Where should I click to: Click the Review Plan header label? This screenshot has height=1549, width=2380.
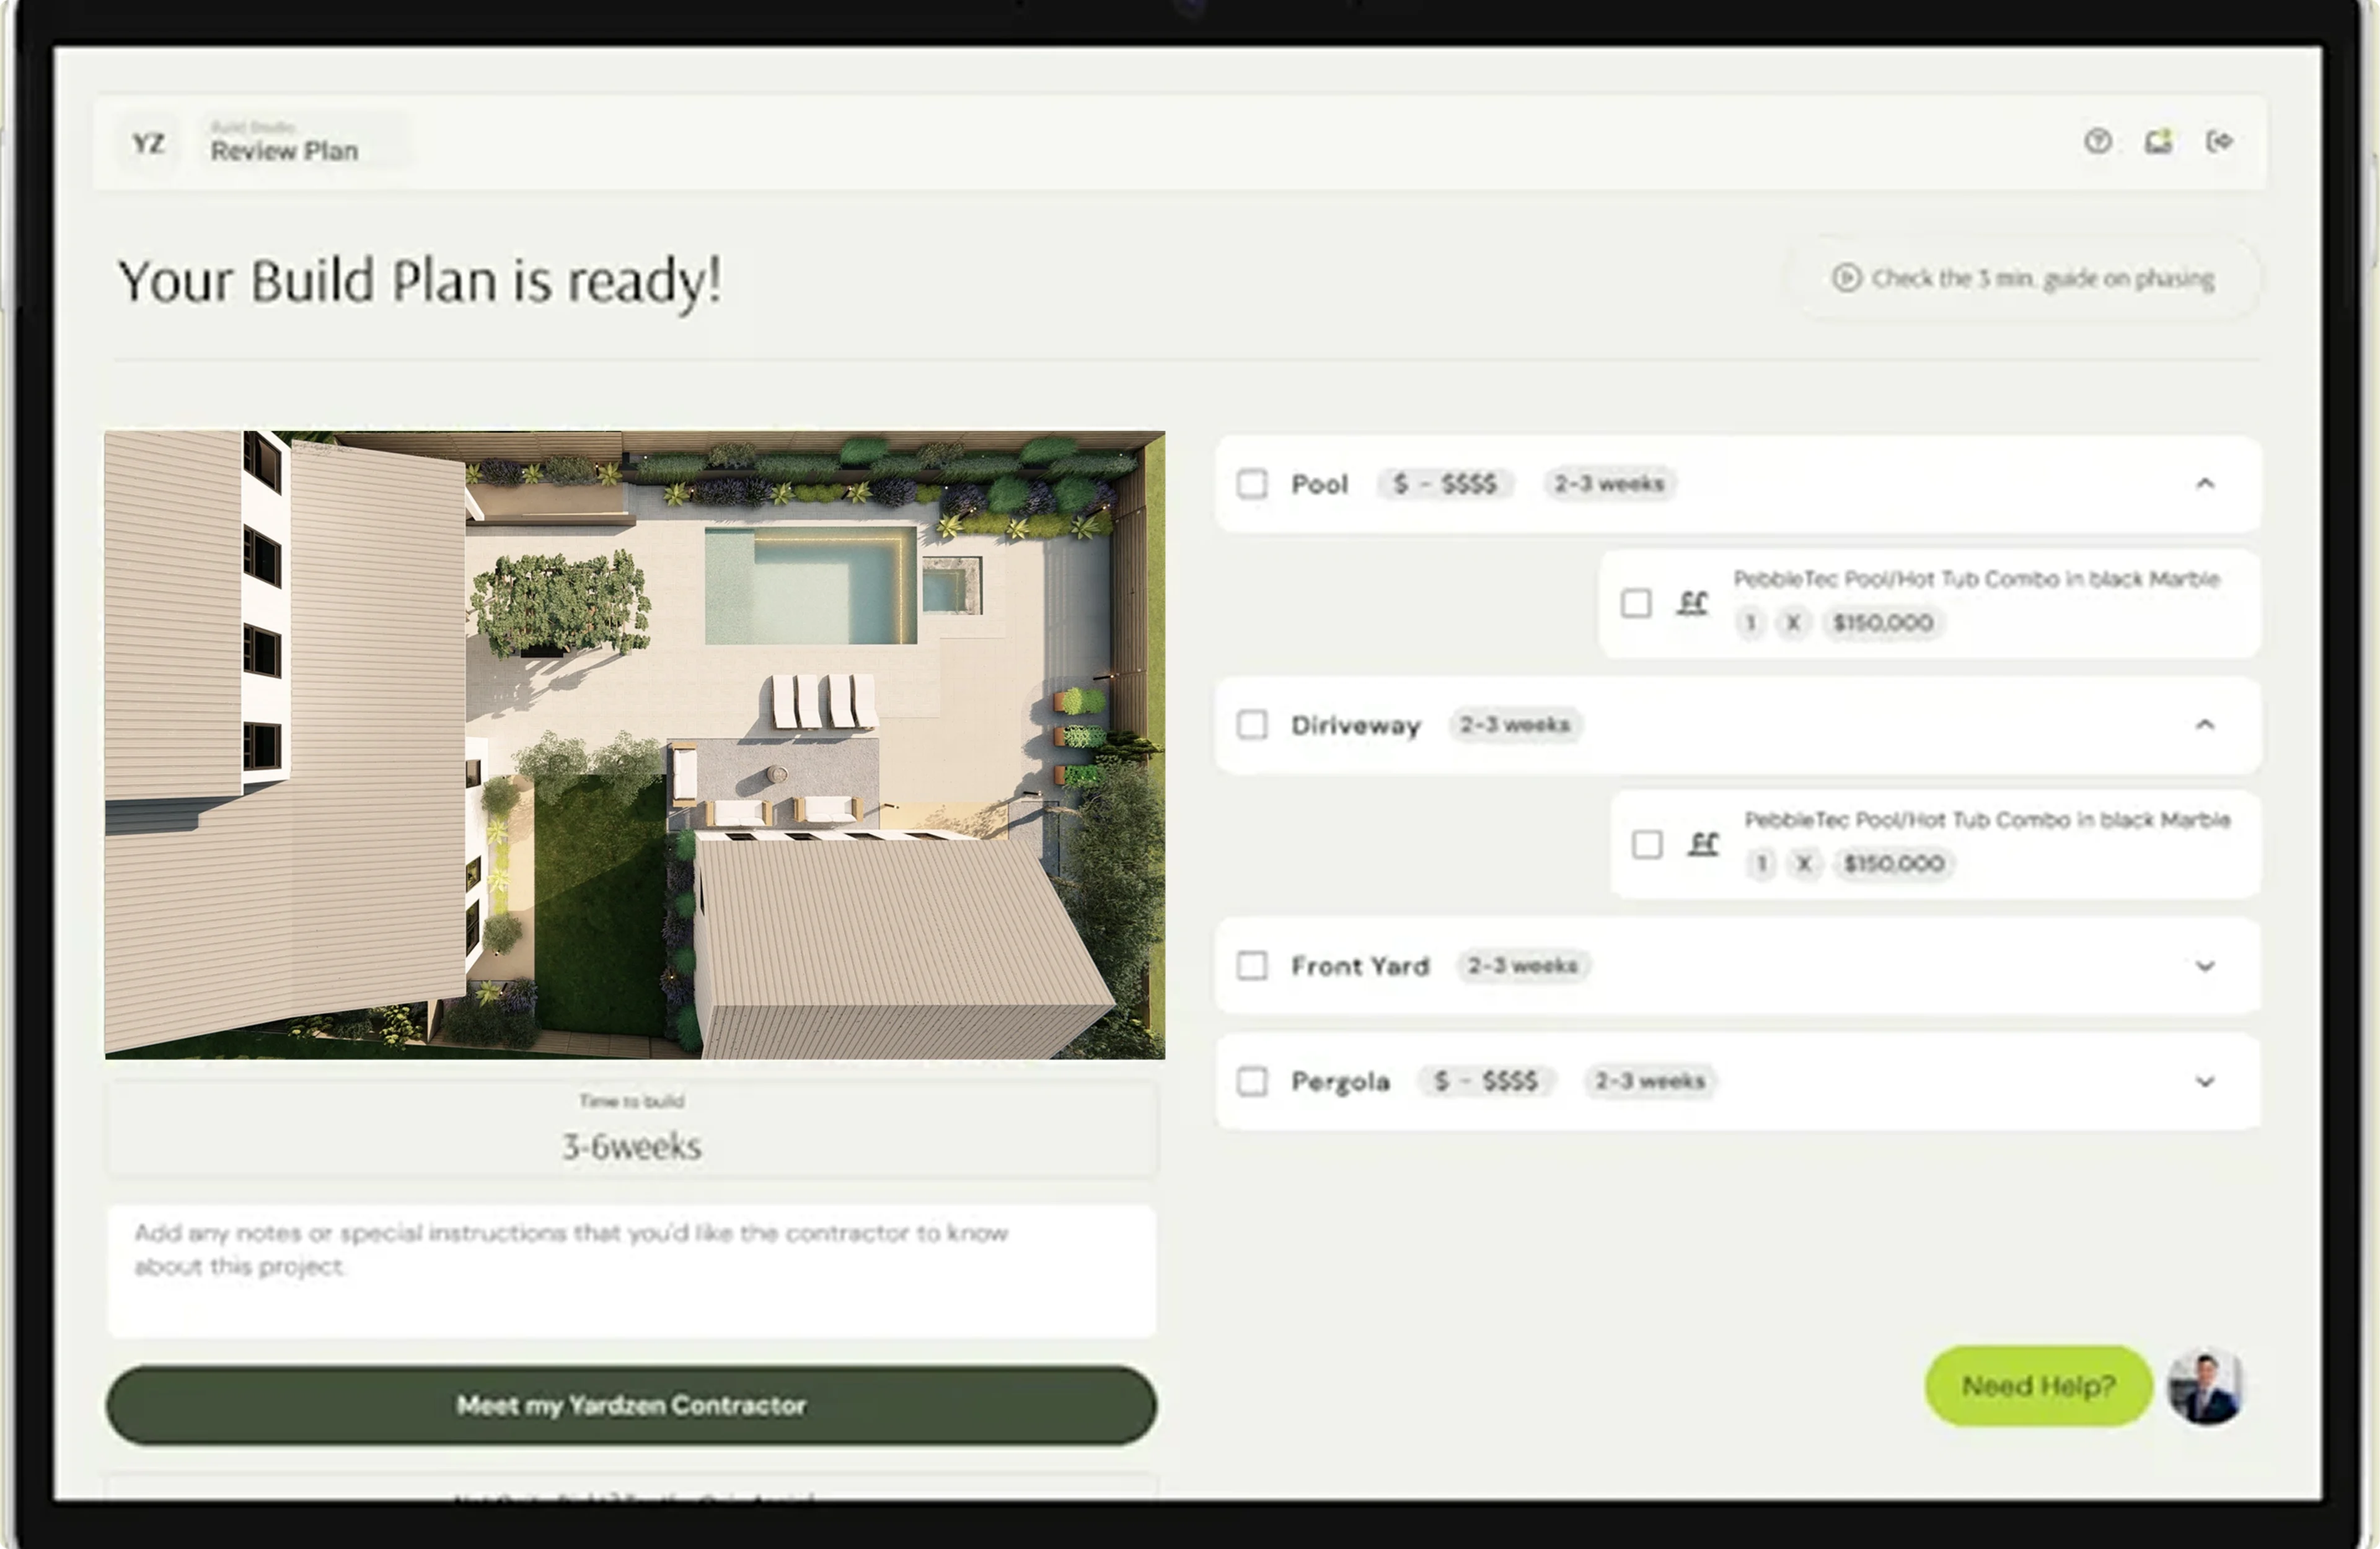click(284, 151)
